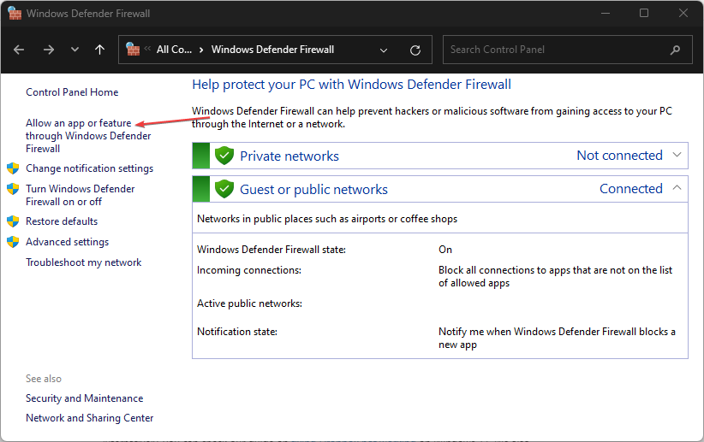Image resolution: width=704 pixels, height=442 pixels.
Task: Go forward using the forward arrow
Action: (x=49, y=50)
